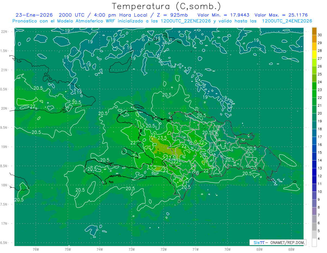Click the "75W" longitude axis label
327x253 pixels.
point(68,249)
